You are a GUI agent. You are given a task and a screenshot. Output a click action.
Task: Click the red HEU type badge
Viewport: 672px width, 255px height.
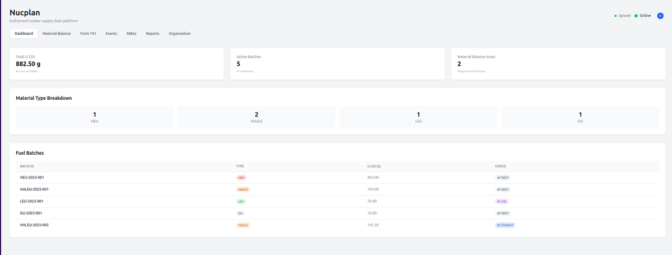(x=241, y=178)
